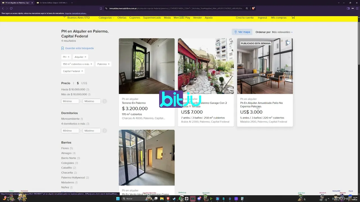Open the US$ 7.000 patio listing photo

point(206,66)
